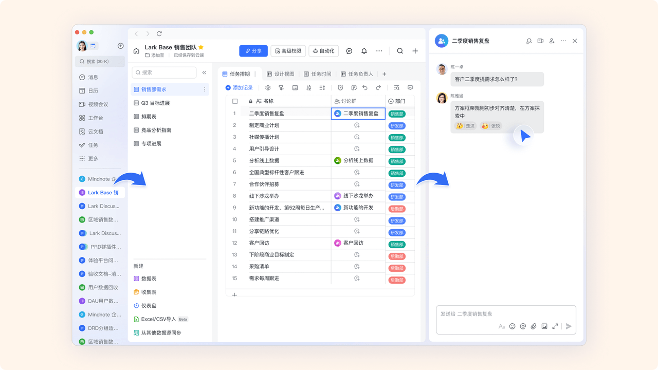Viewport: 658px width, 370px height.
Task: Open more options in the chat header
Action: (563, 41)
